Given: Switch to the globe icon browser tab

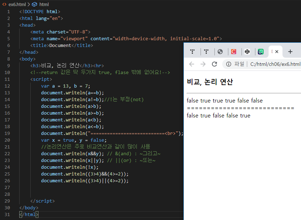Looking at the screenshot, I should pyautogui.click(x=220, y=52).
